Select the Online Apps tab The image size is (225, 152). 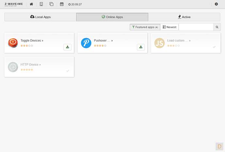[x=112, y=17]
